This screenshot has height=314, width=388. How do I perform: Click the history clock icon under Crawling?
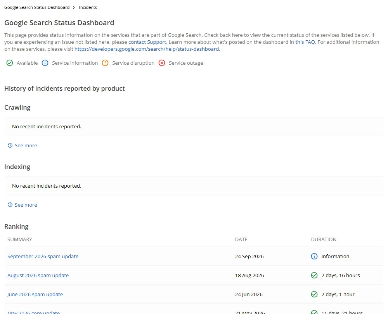click(x=10, y=145)
